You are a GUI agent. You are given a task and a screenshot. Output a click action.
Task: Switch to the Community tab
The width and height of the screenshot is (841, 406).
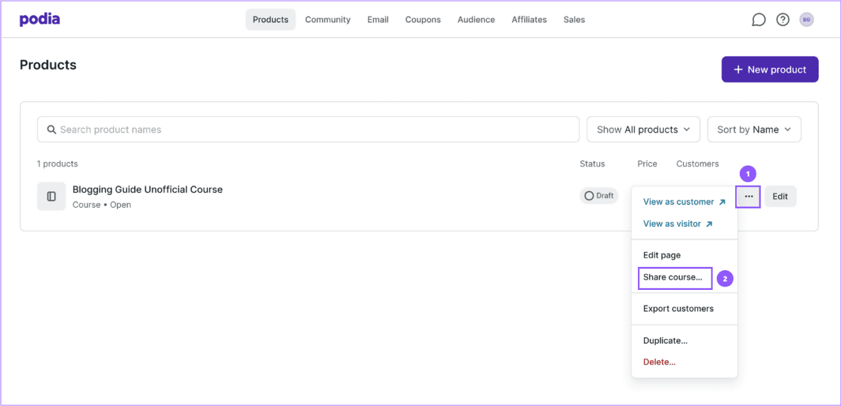[327, 19]
